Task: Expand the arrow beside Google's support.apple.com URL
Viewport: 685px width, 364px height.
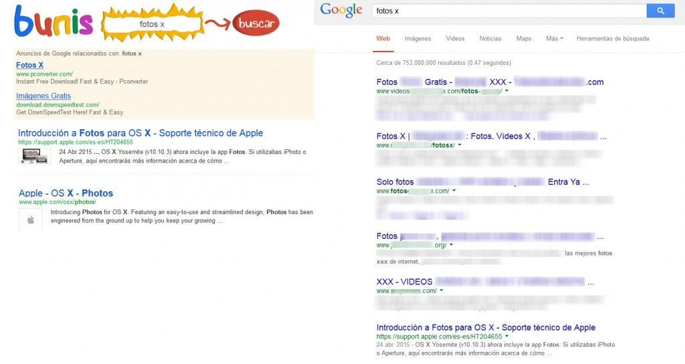Action: [507, 337]
